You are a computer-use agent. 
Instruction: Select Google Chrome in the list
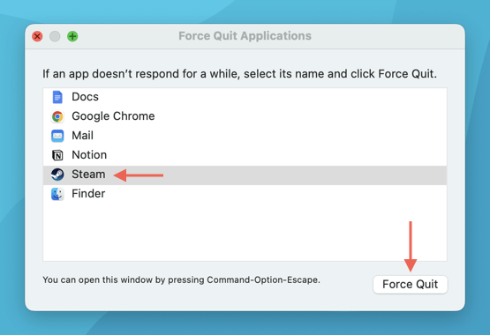pyautogui.click(x=245, y=116)
